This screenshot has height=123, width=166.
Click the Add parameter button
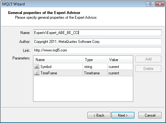(148, 59)
